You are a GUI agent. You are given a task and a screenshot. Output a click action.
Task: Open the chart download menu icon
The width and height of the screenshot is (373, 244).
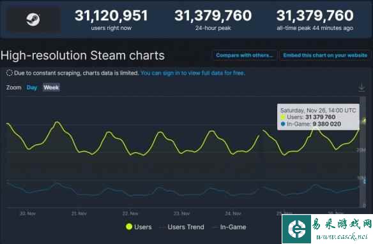362,87
